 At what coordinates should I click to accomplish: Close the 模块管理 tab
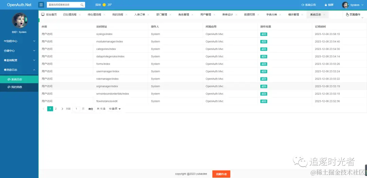(x=302, y=15)
